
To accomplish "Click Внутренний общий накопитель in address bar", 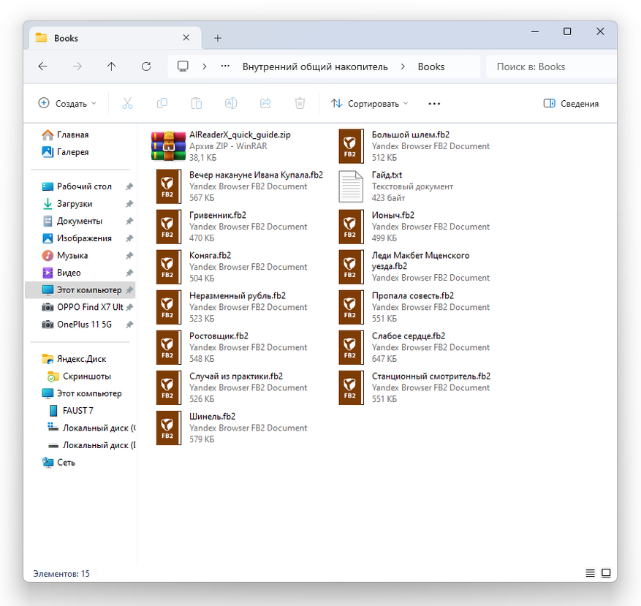I will (x=315, y=67).
